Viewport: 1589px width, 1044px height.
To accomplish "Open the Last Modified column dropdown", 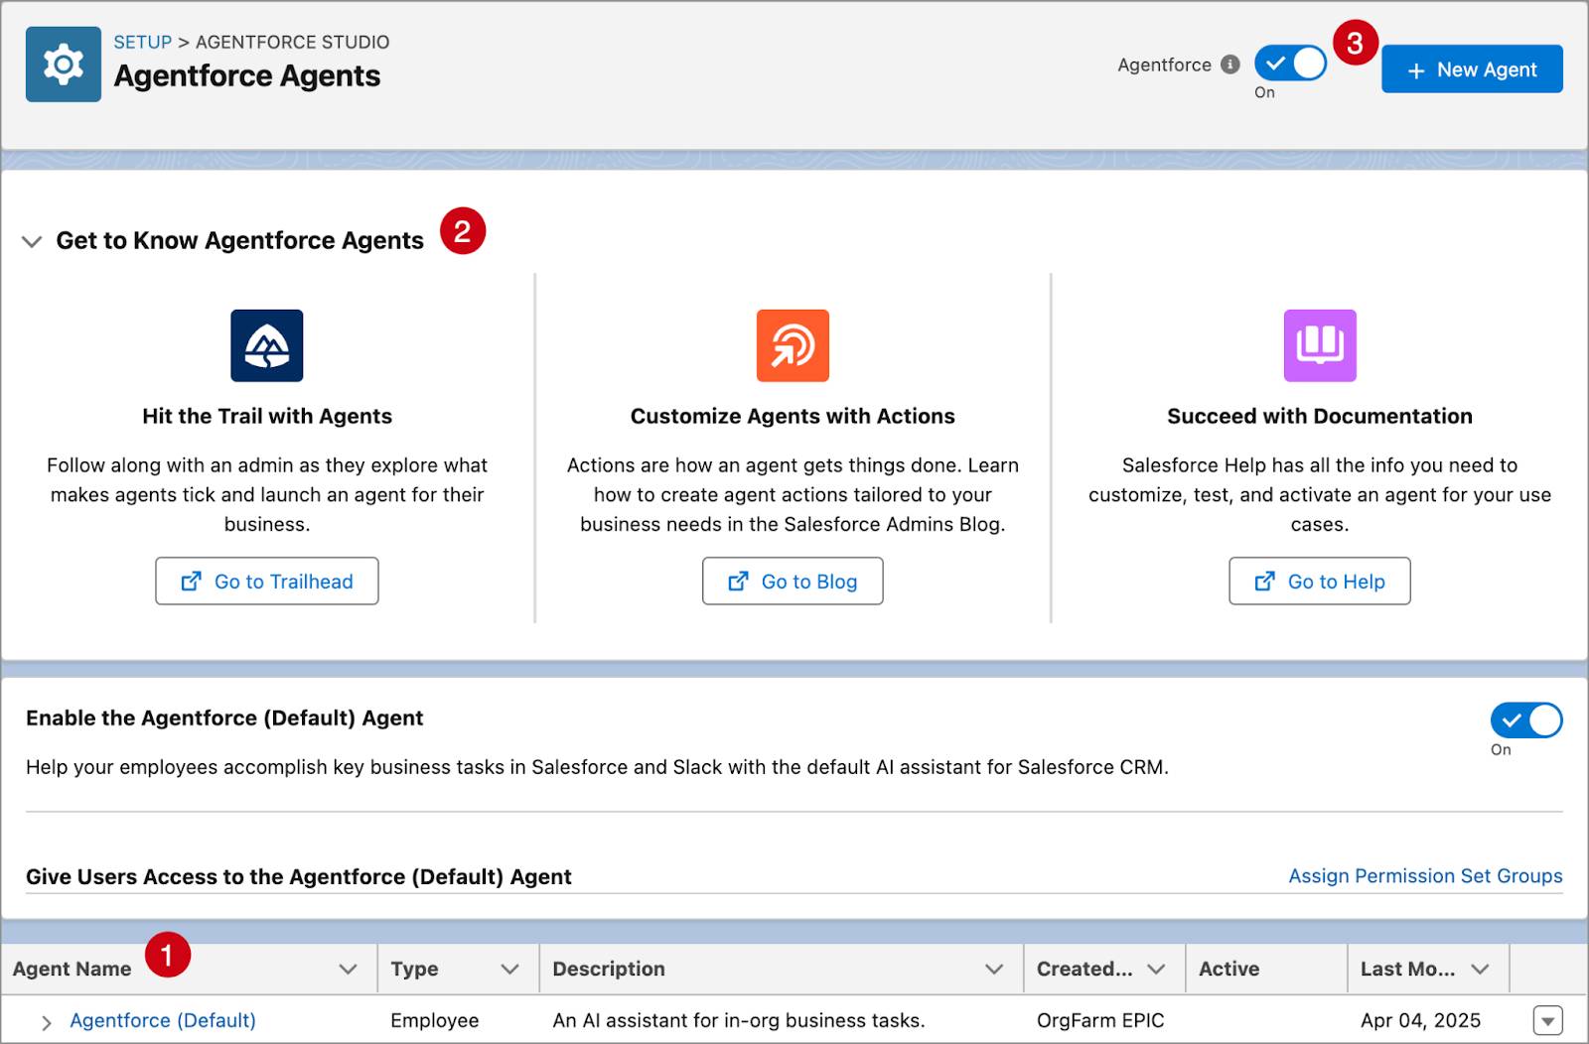I will 1480,970.
